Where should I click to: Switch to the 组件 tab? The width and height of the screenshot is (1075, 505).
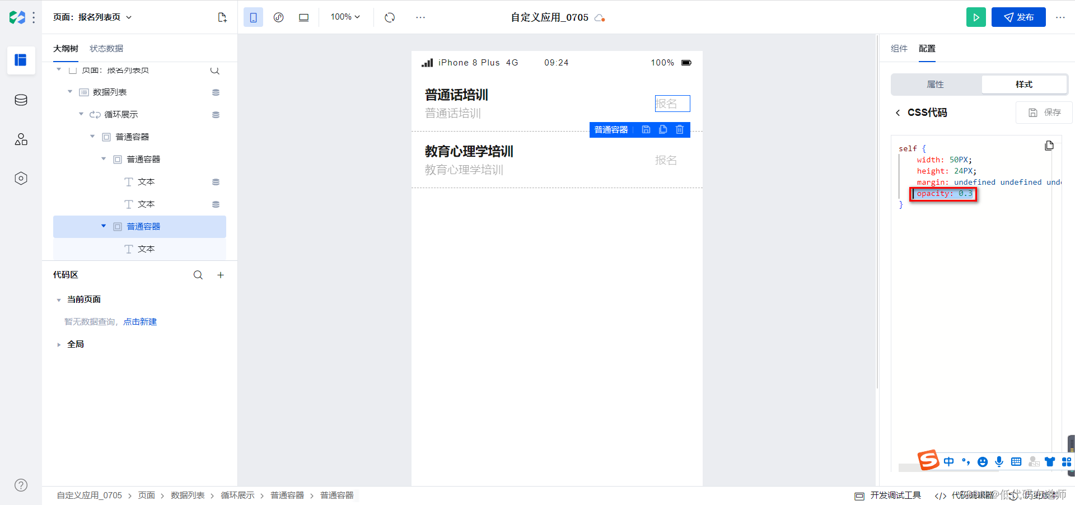(899, 49)
